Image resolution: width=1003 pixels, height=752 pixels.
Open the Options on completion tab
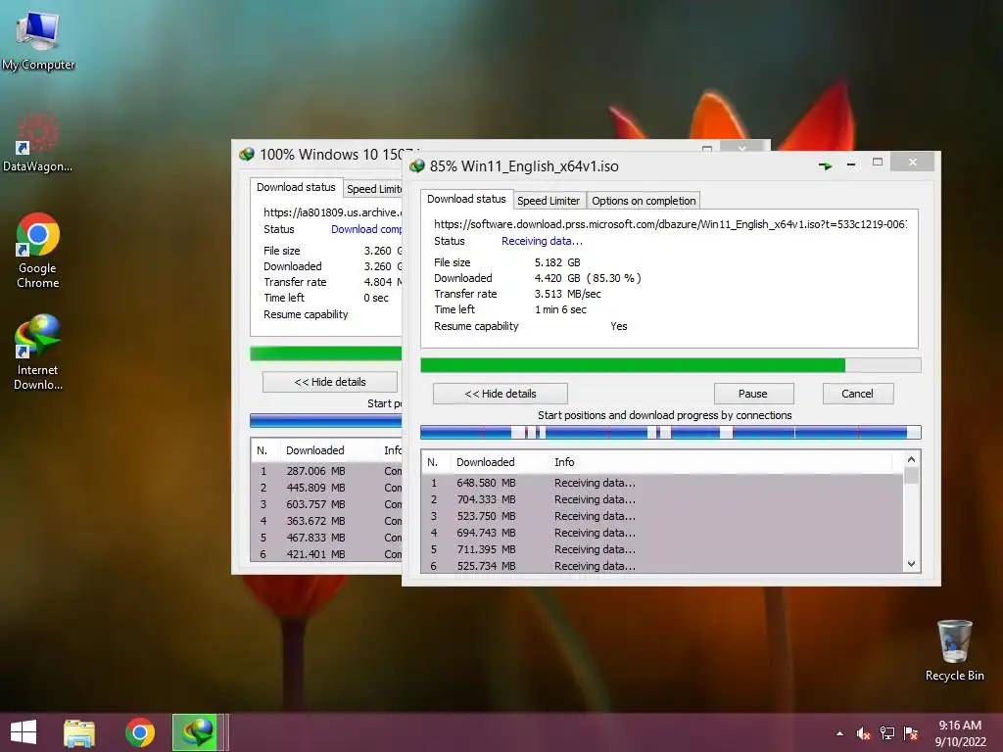tap(644, 201)
